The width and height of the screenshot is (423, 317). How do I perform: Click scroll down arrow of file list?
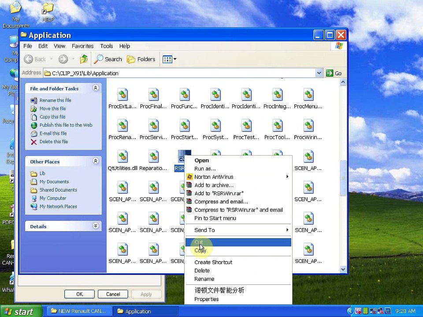coord(343,269)
